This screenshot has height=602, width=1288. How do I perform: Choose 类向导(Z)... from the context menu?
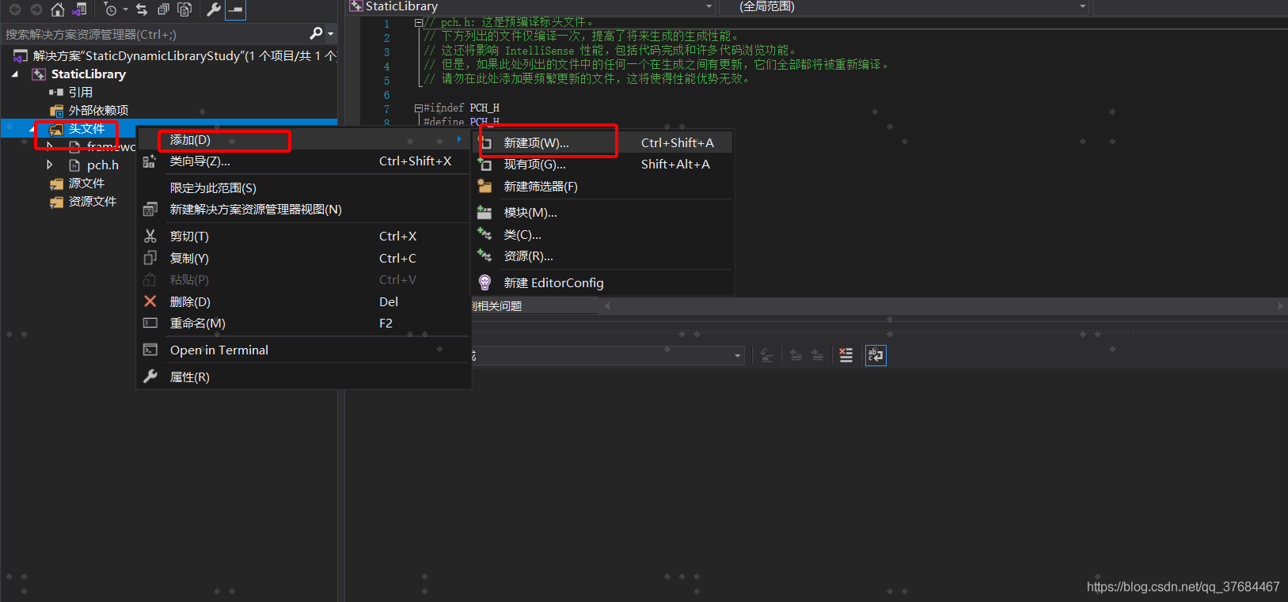(304, 161)
